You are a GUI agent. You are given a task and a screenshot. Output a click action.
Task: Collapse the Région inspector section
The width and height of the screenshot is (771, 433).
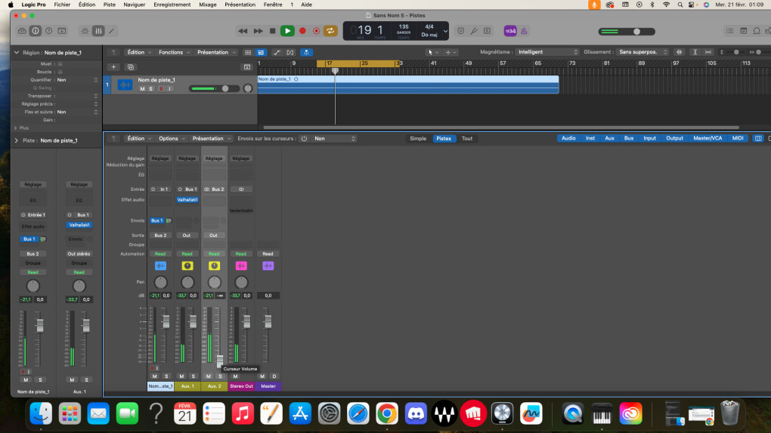click(16, 53)
